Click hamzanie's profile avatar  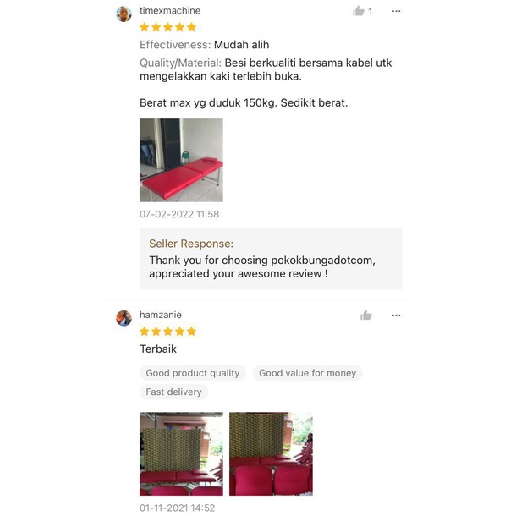pos(124,318)
